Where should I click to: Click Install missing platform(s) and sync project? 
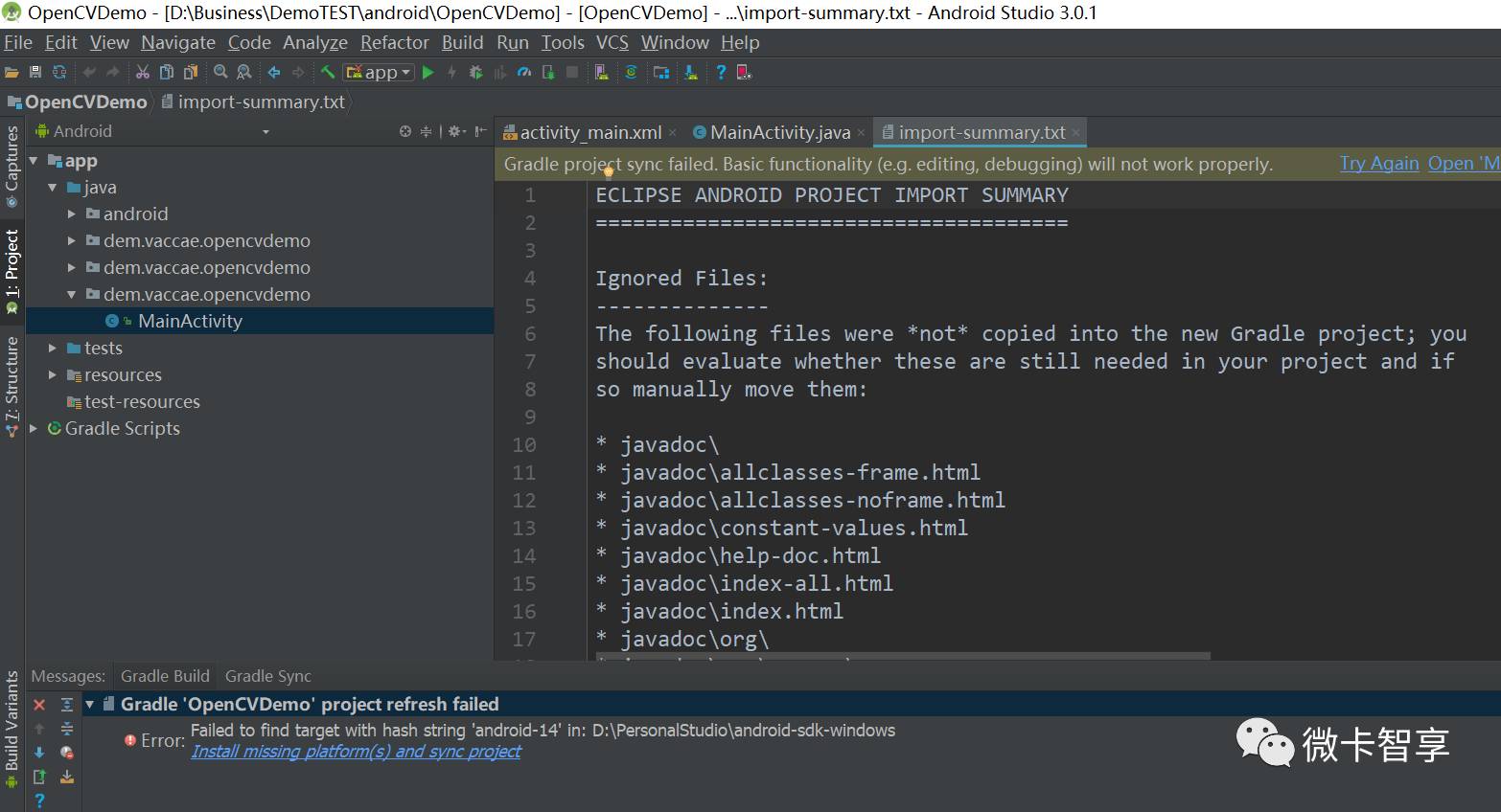356,752
